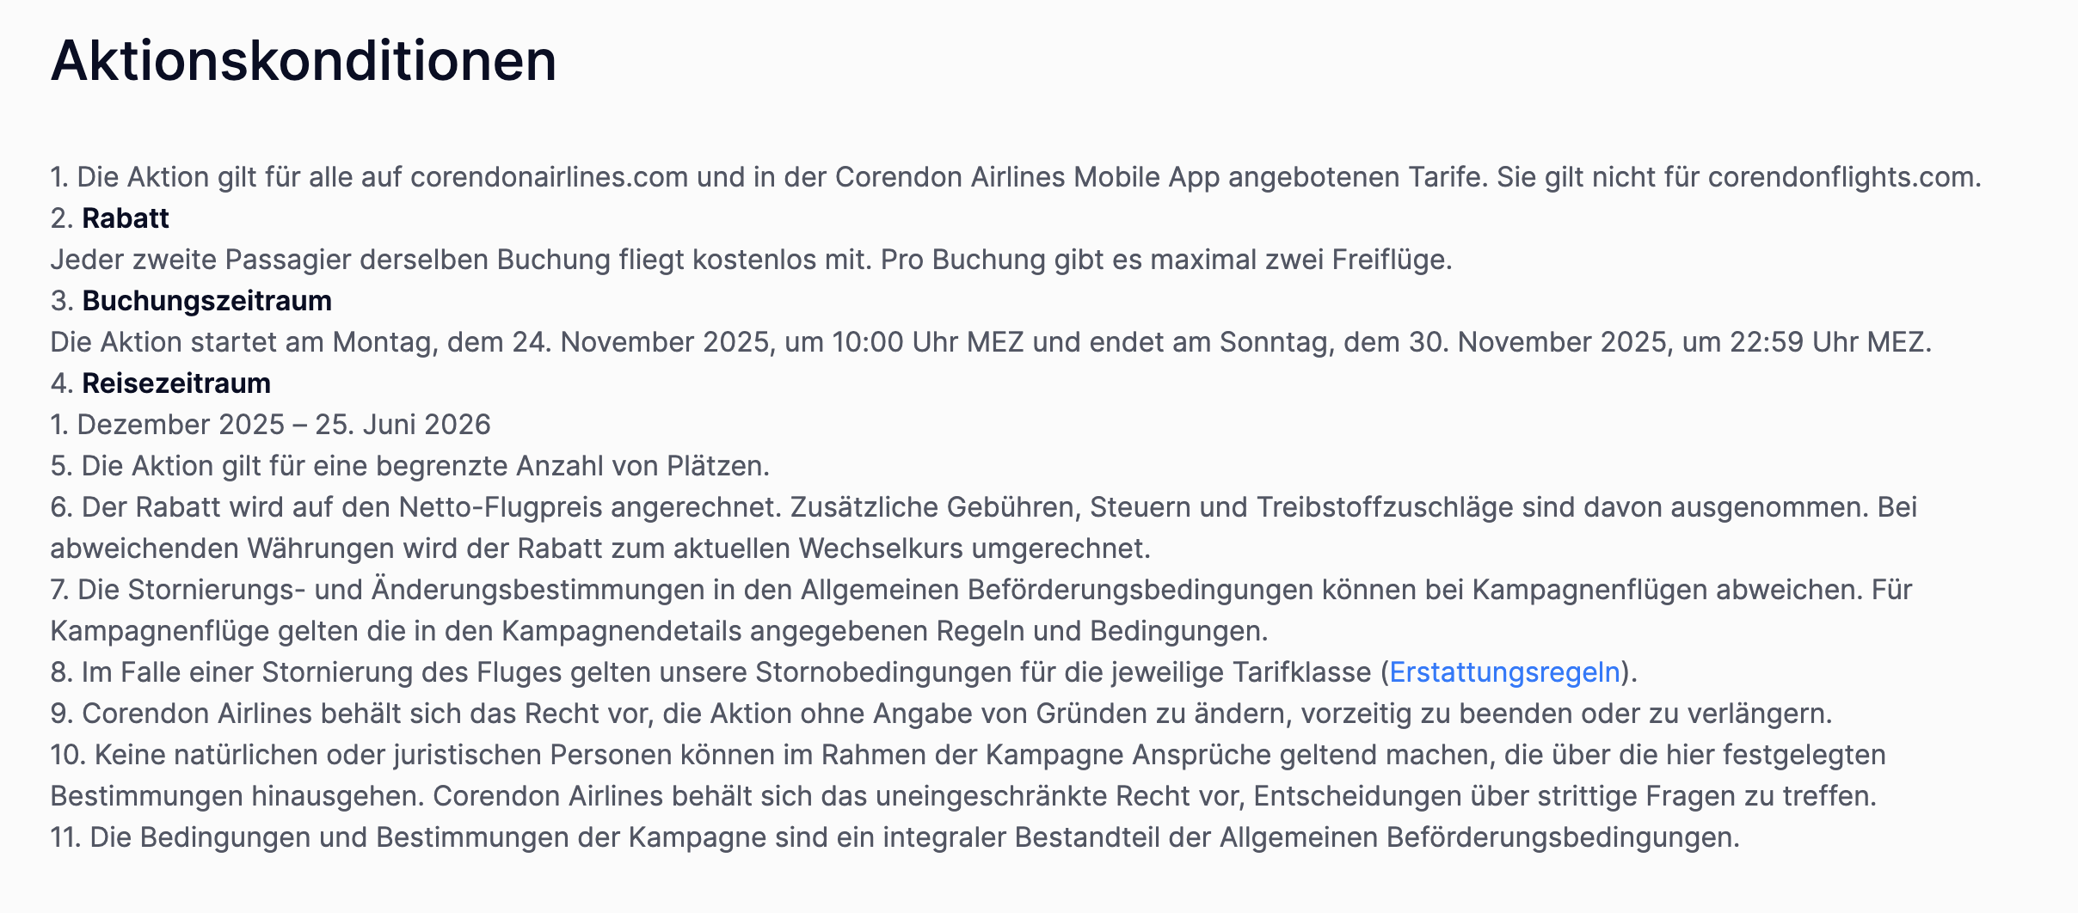Click the '24. November 2025' start date
The image size is (2078, 913).
point(641,342)
